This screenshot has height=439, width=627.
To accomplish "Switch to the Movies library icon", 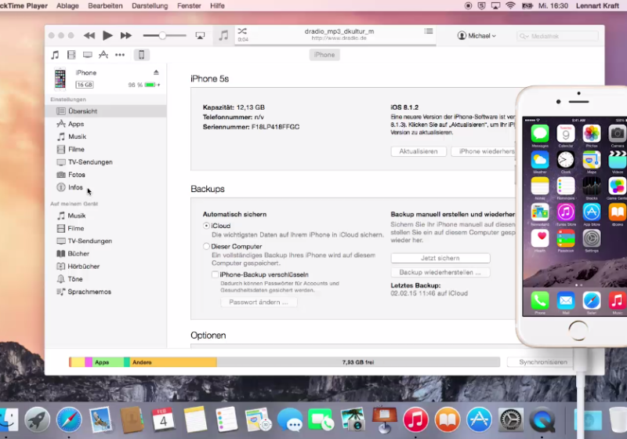I will 71,55.
